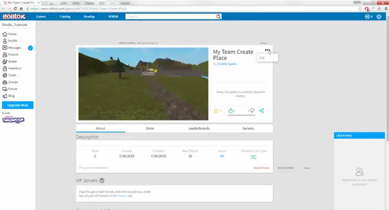
Task: Click the vote ratio bar under thumbs
Action: 241,115
